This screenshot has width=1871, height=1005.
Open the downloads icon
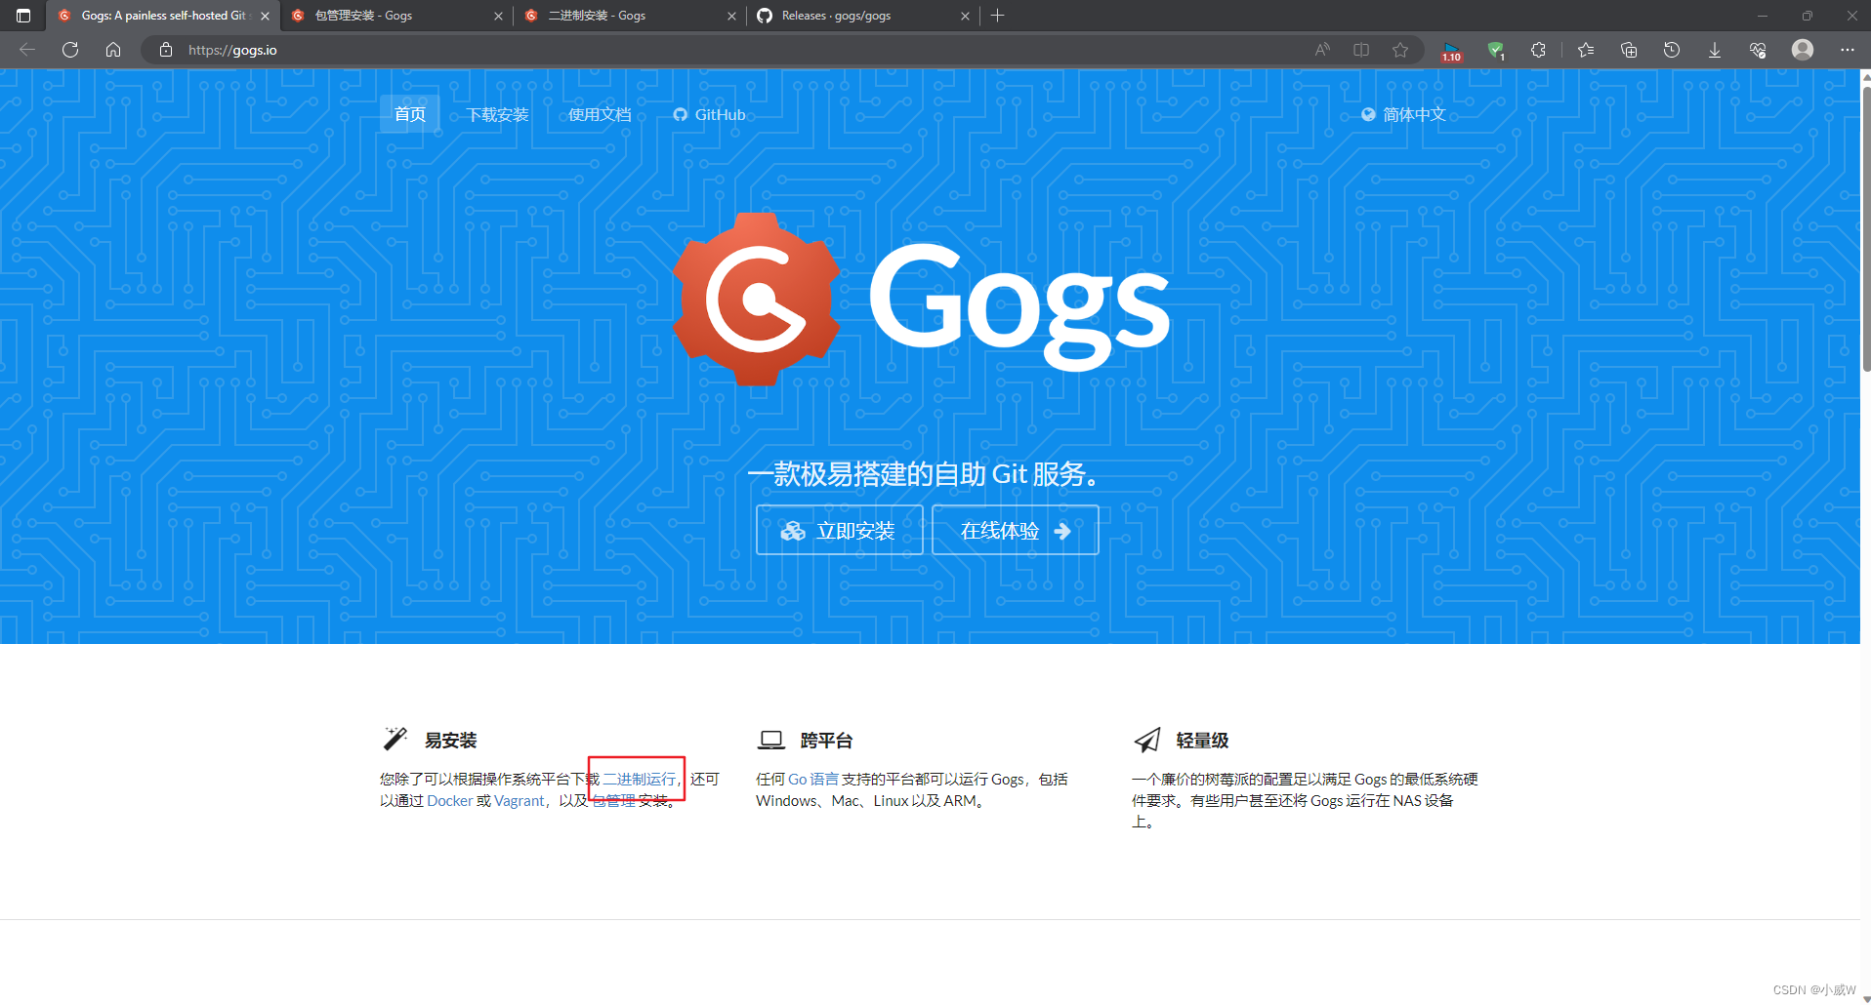[x=1715, y=50]
